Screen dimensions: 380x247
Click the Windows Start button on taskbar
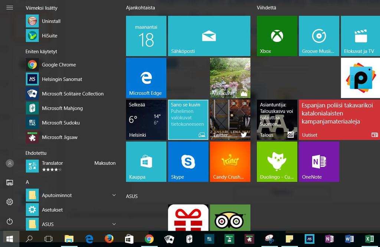(10, 239)
